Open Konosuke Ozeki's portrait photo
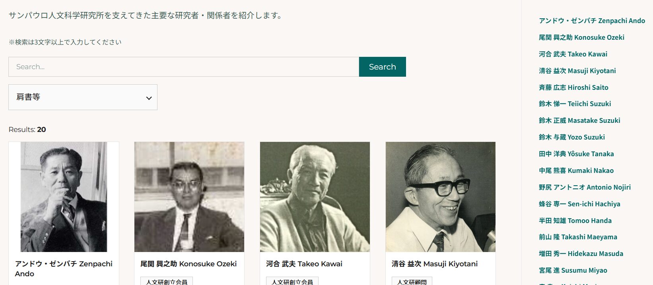Image resolution: width=653 pixels, height=285 pixels. [x=189, y=197]
